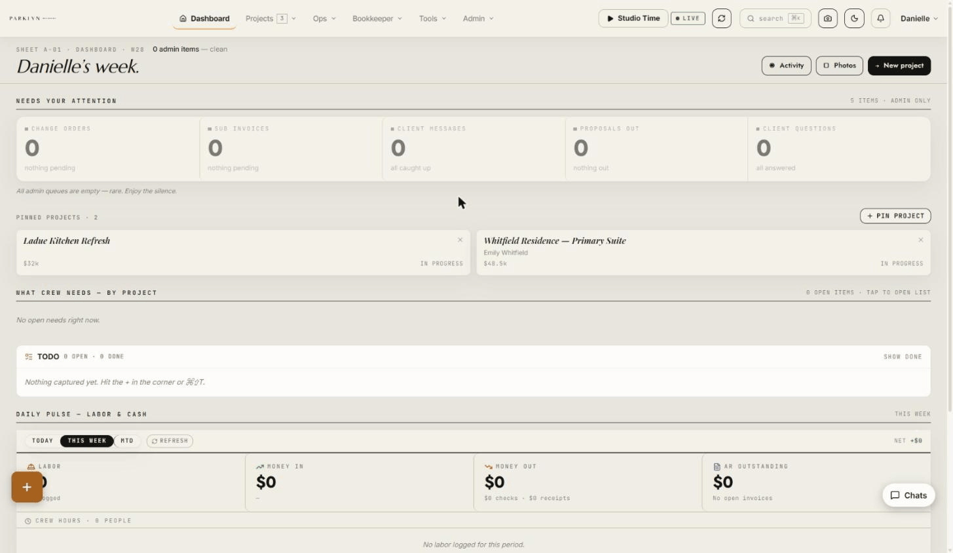953x553 pixels.
Task: Click '$0 checks · $0 receipts' text
Action: click(x=527, y=499)
